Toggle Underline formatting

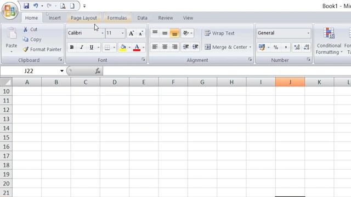click(x=92, y=48)
